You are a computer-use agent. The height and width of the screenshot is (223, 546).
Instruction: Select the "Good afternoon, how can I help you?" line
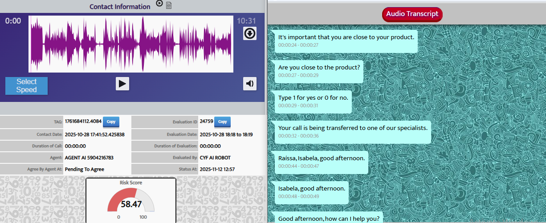(328, 218)
